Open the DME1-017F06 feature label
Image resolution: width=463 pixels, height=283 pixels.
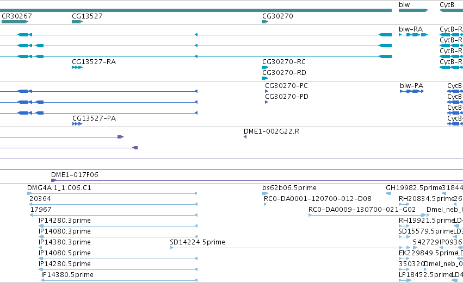tap(75, 175)
